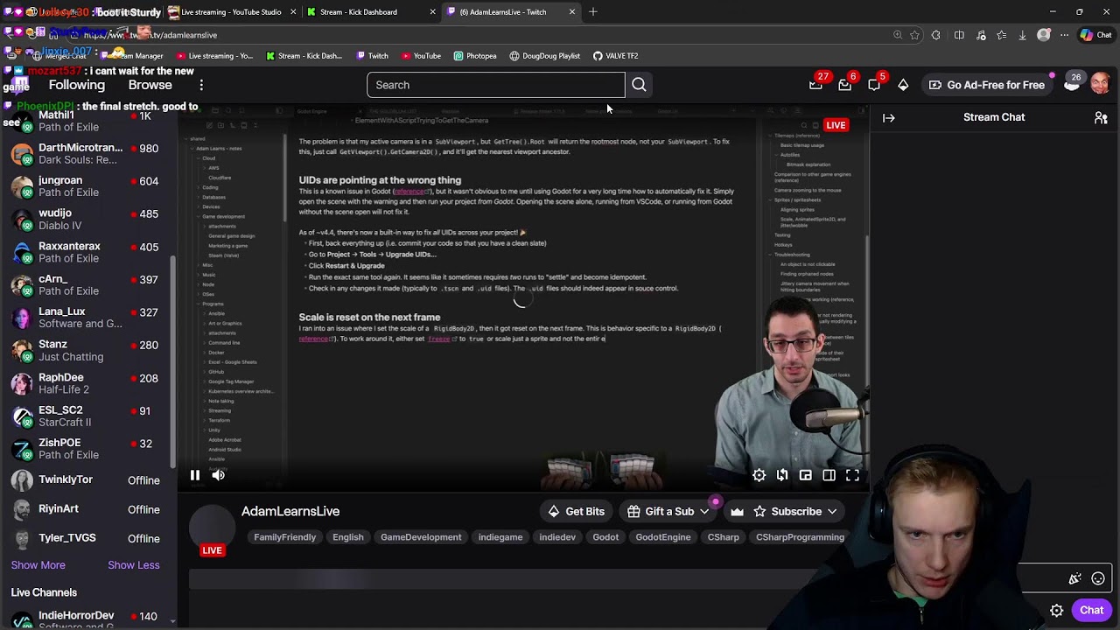The image size is (1120, 630).
Task: Focus the Twitch Search field
Action: point(496,85)
